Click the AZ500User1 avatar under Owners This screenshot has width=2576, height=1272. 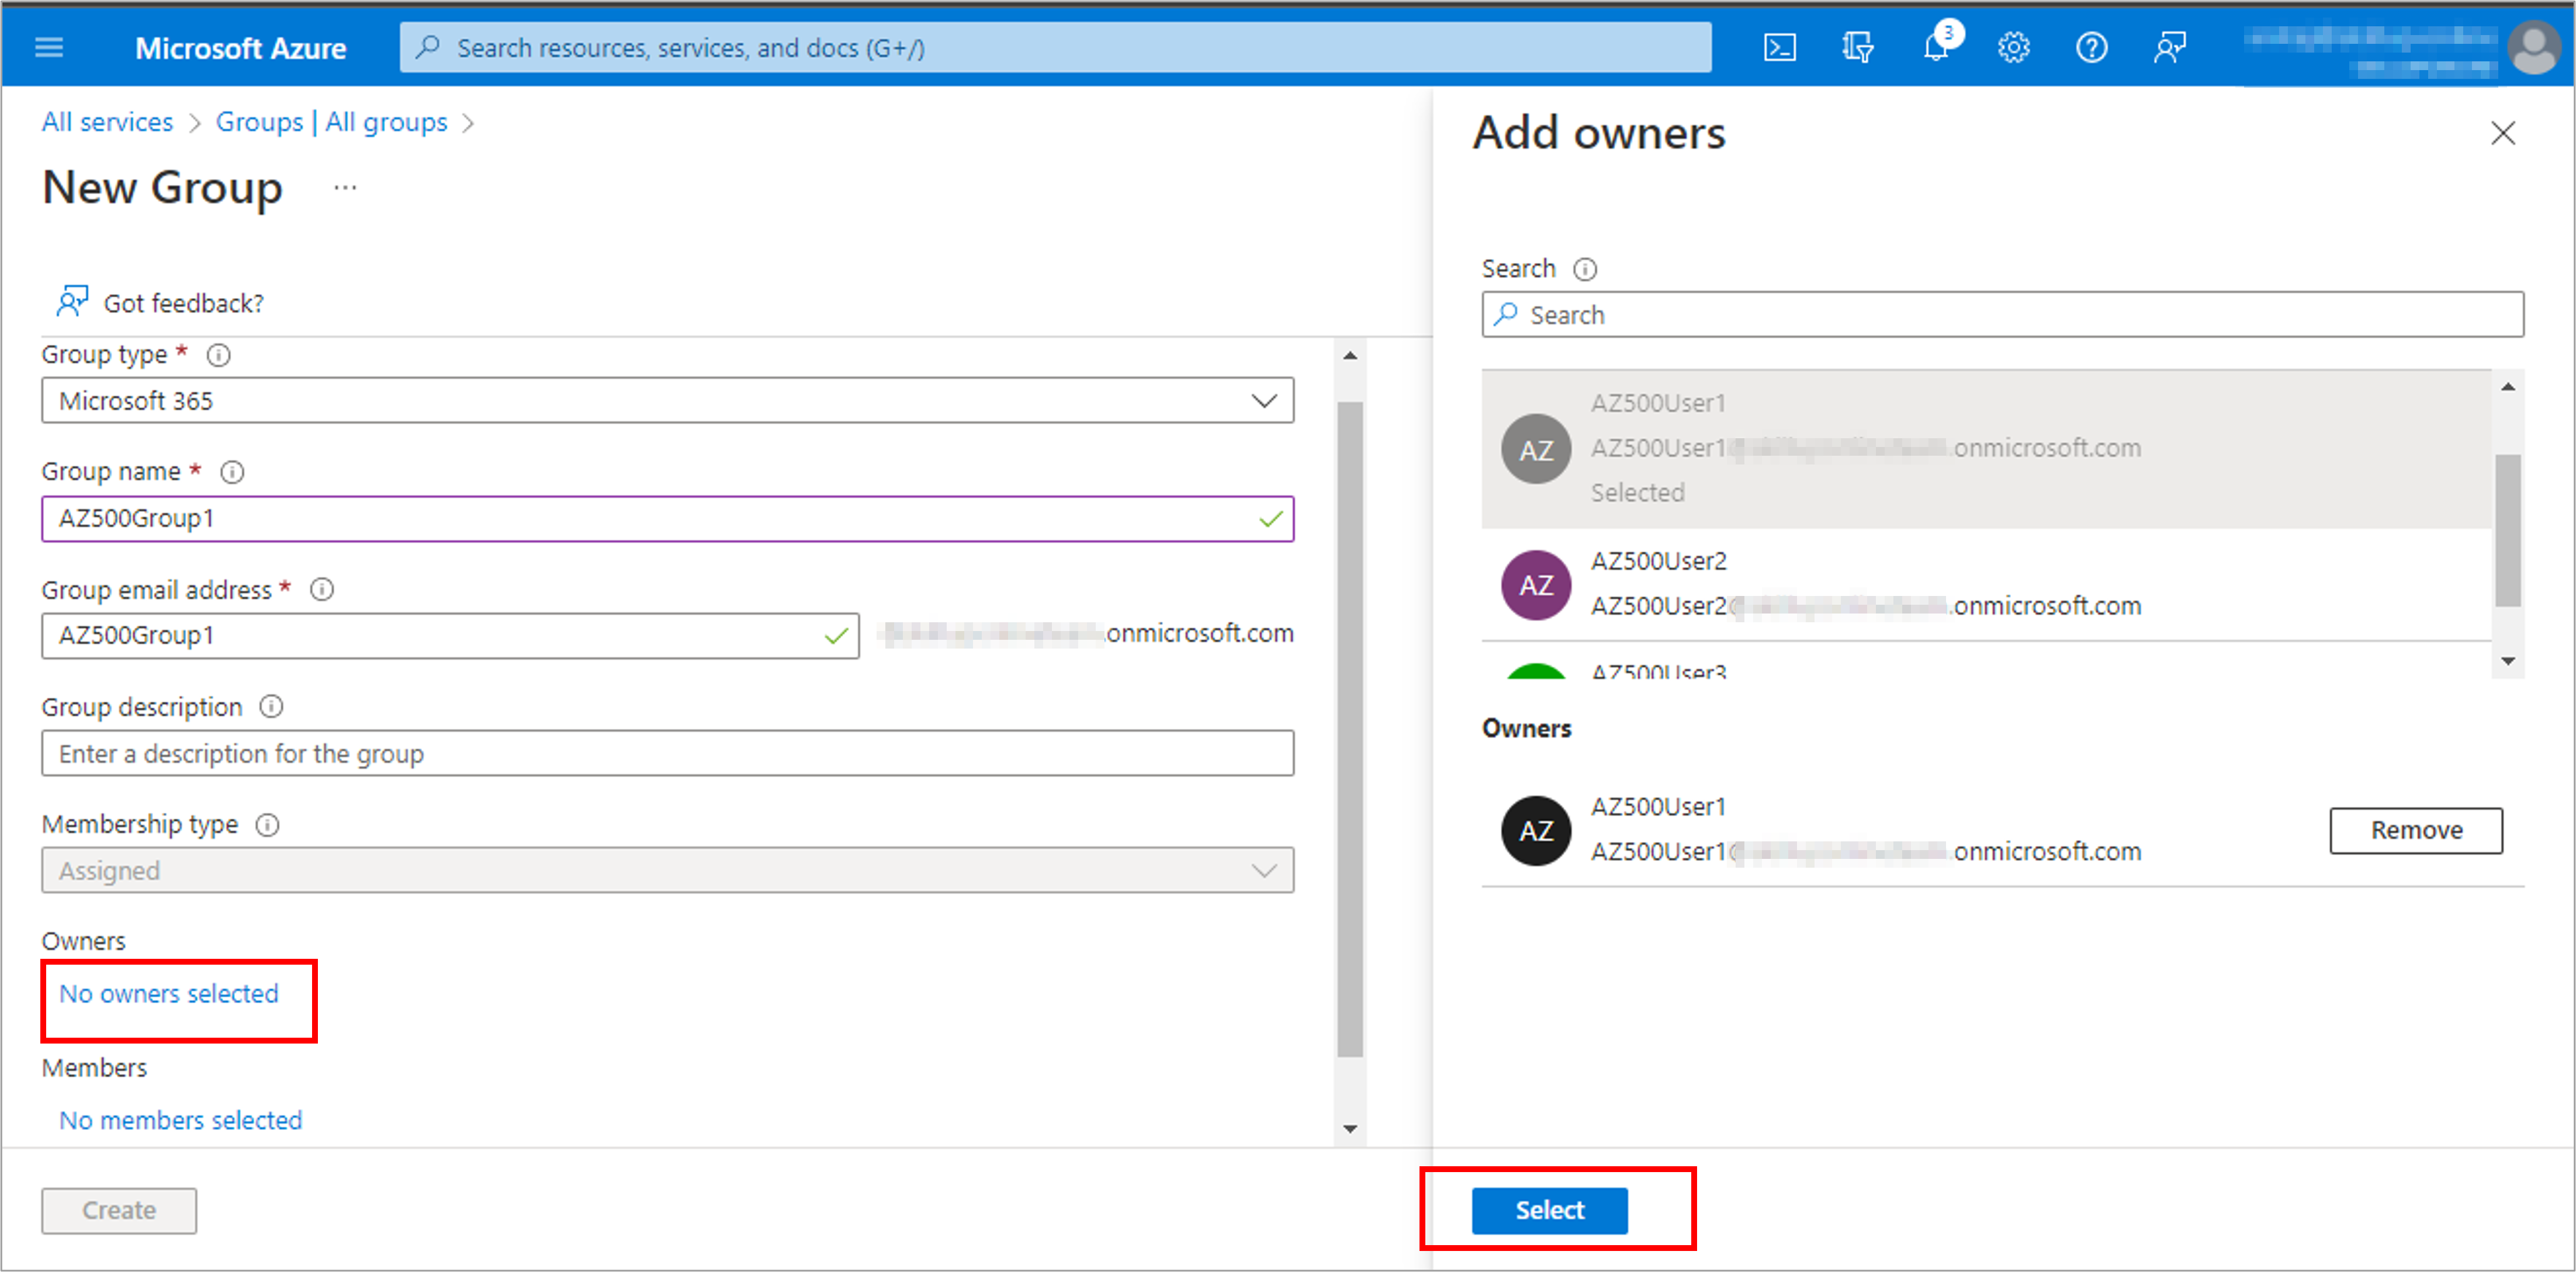tap(1536, 830)
